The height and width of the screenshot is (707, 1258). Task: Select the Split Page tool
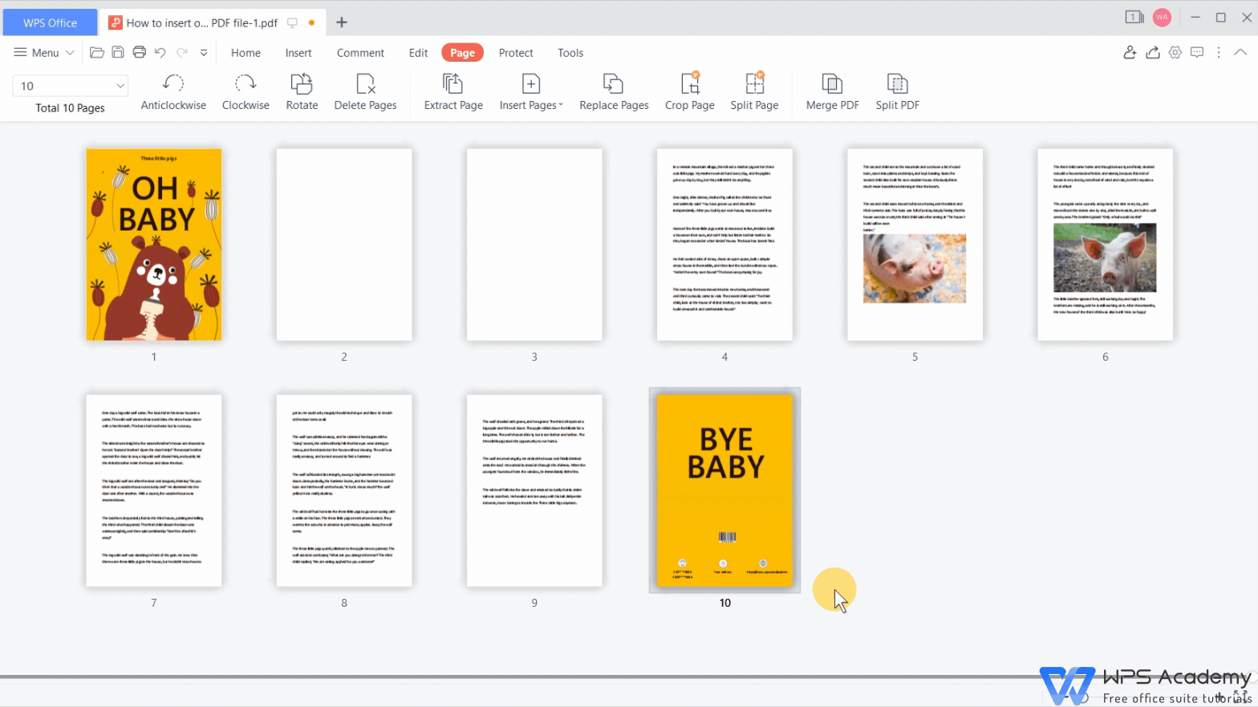754,93
